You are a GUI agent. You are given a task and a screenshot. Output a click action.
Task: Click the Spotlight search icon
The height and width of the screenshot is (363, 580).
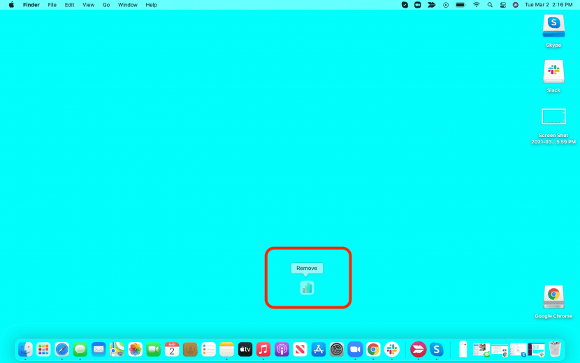[x=490, y=5]
